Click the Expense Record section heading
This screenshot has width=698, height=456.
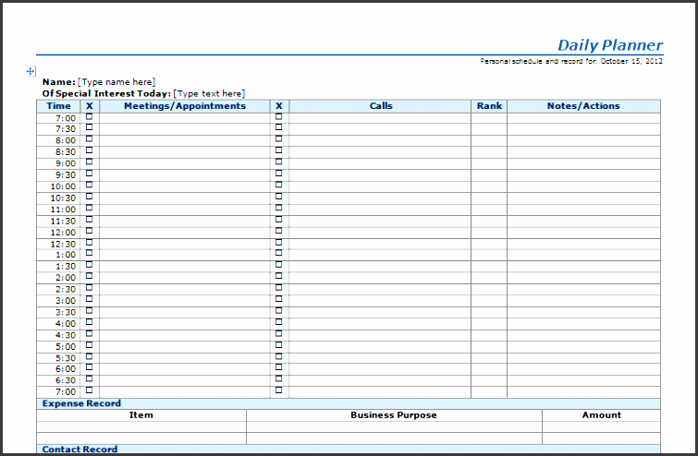point(81,403)
